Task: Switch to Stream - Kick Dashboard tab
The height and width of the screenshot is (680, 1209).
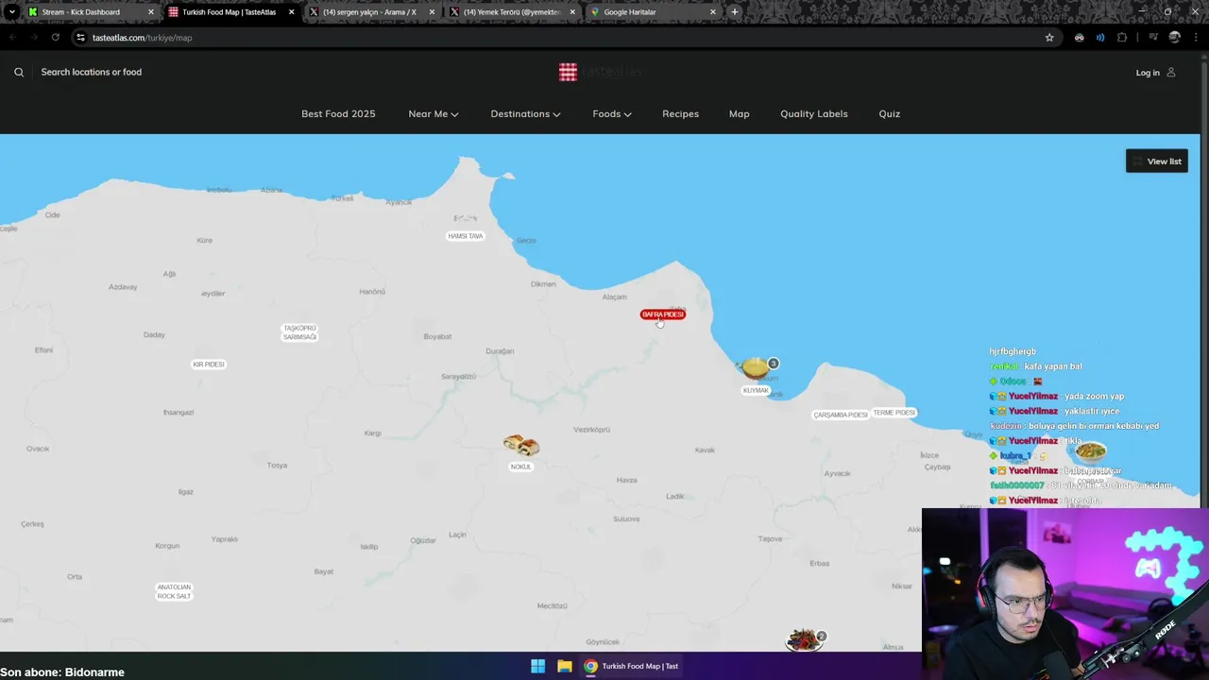Action: tap(80, 12)
